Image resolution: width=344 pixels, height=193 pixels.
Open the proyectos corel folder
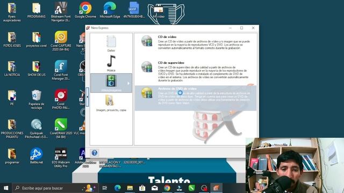point(37,40)
